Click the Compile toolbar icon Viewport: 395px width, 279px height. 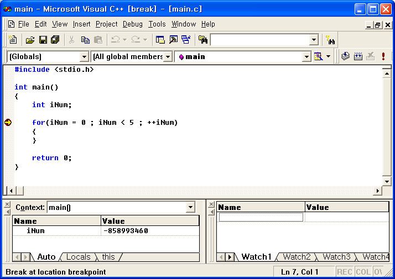345,56
